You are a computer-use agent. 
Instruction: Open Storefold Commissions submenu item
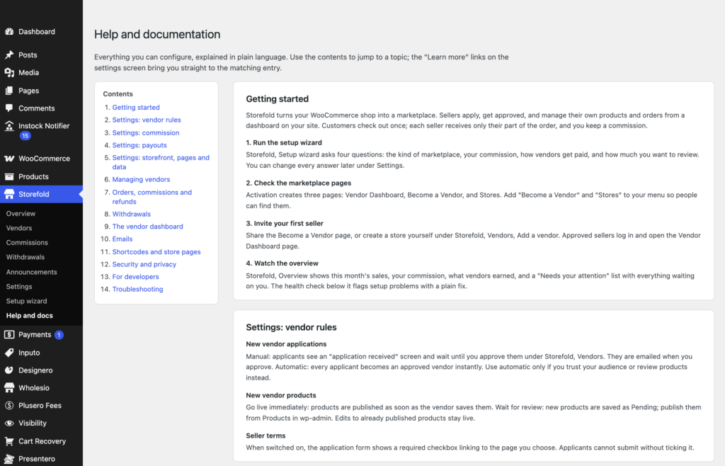click(27, 243)
